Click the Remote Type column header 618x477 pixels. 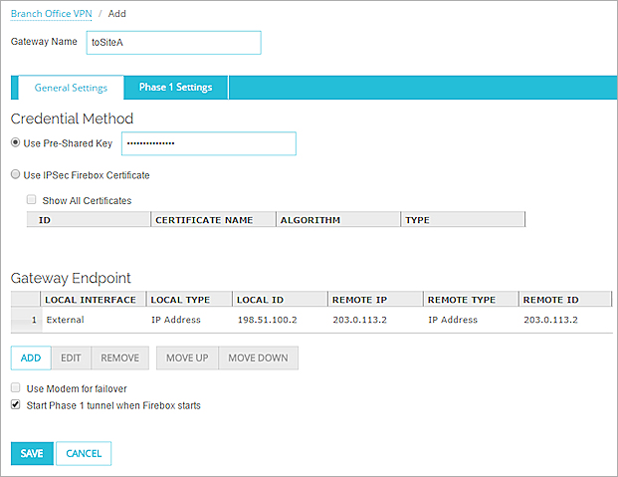tap(471, 300)
